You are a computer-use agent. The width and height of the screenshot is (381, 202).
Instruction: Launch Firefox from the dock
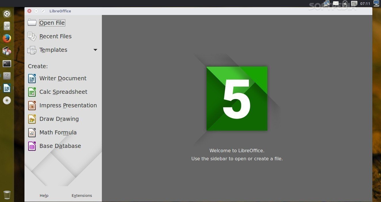(7, 38)
